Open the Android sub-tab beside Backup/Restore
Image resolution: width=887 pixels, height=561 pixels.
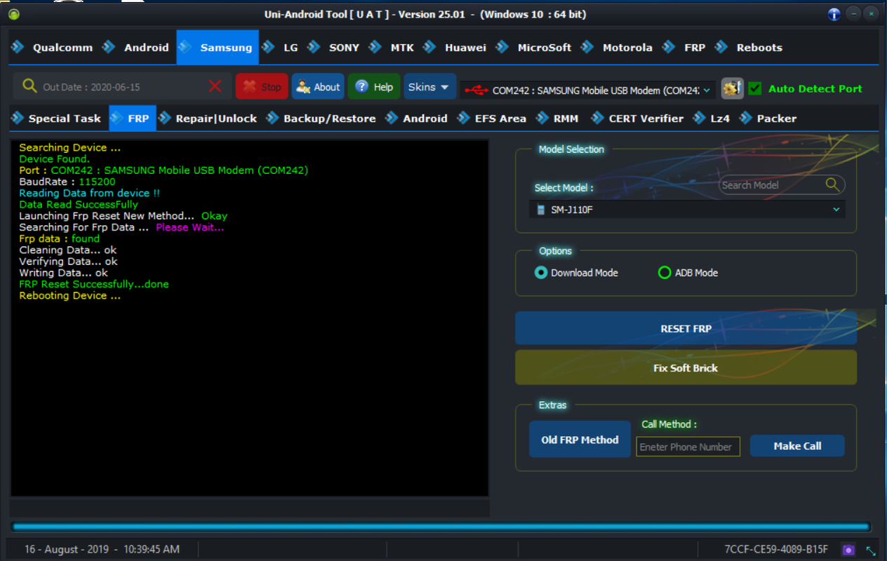pos(417,119)
